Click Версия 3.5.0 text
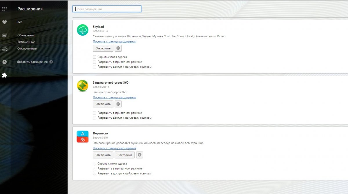 point(100,138)
